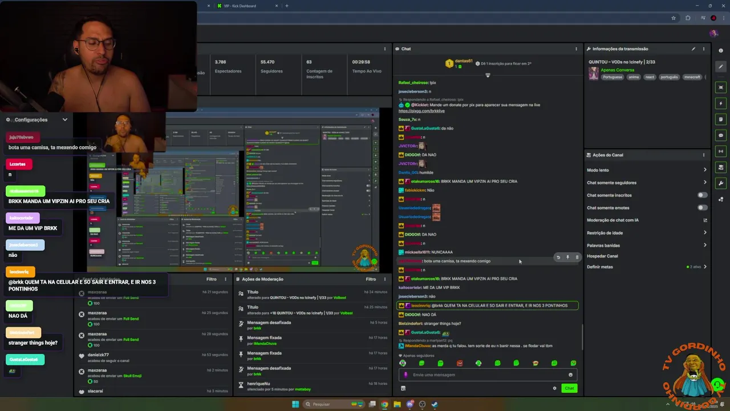Click the green Chat send button
The width and height of the screenshot is (730, 411).
point(569,388)
